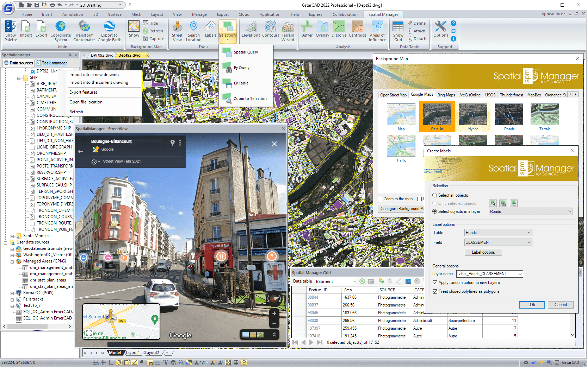Collapse the SHP tree node
The height and width of the screenshot is (367, 587).
tap(19, 78)
